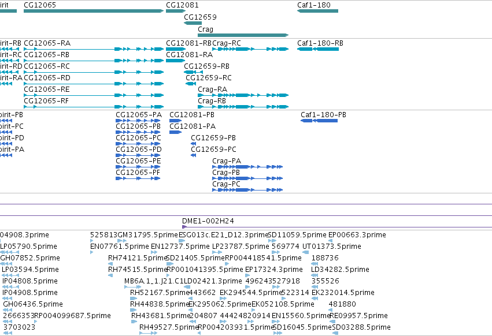
Task: Select EST EP17324.3prime
Action: (x=274, y=270)
